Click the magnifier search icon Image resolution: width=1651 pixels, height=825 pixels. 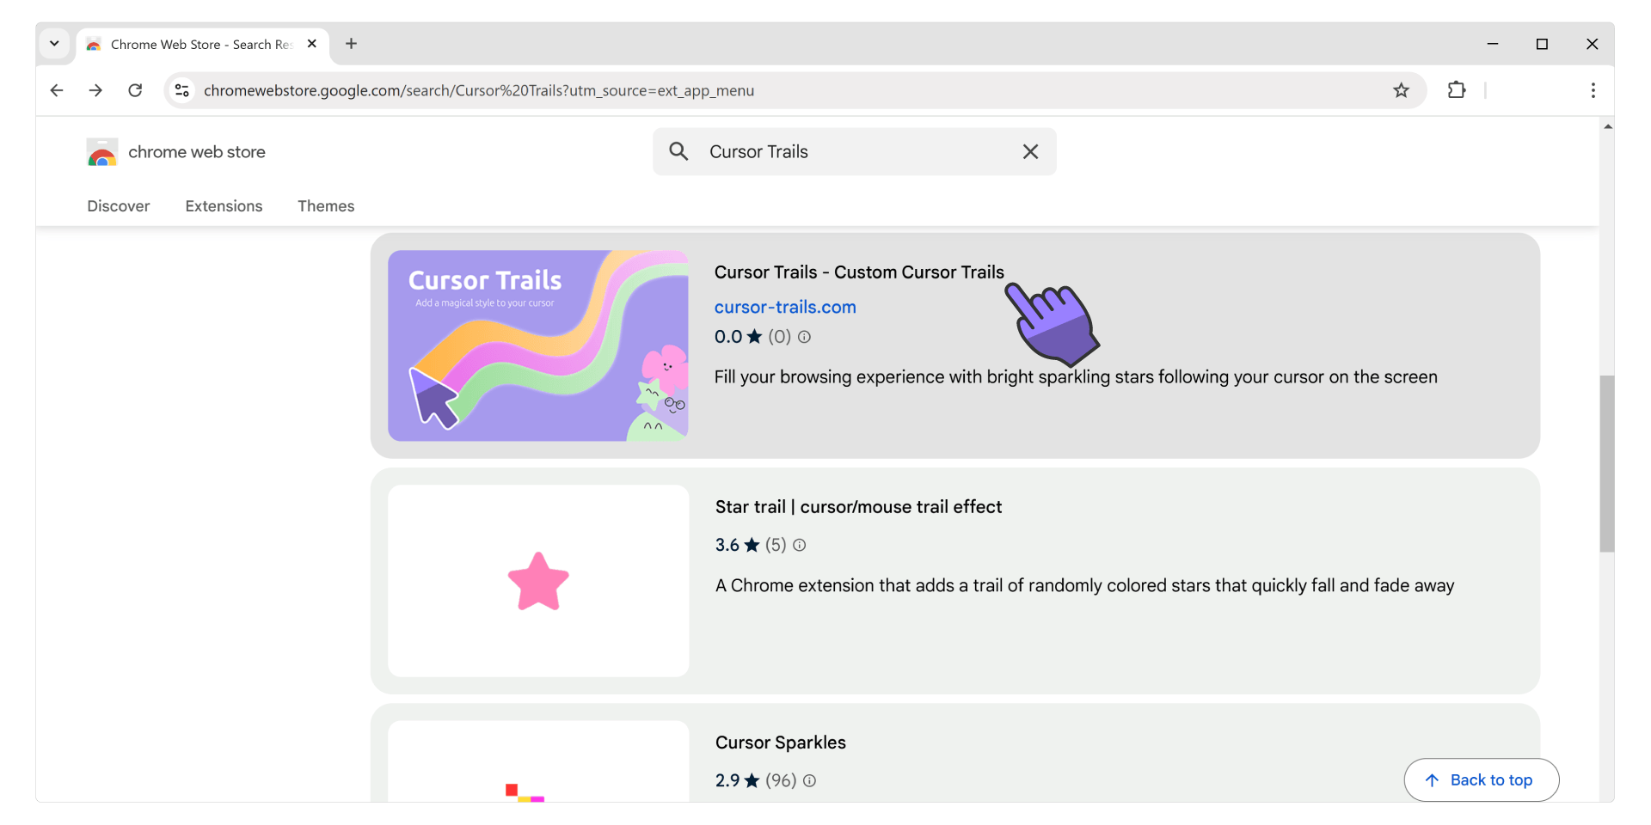pyautogui.click(x=678, y=151)
